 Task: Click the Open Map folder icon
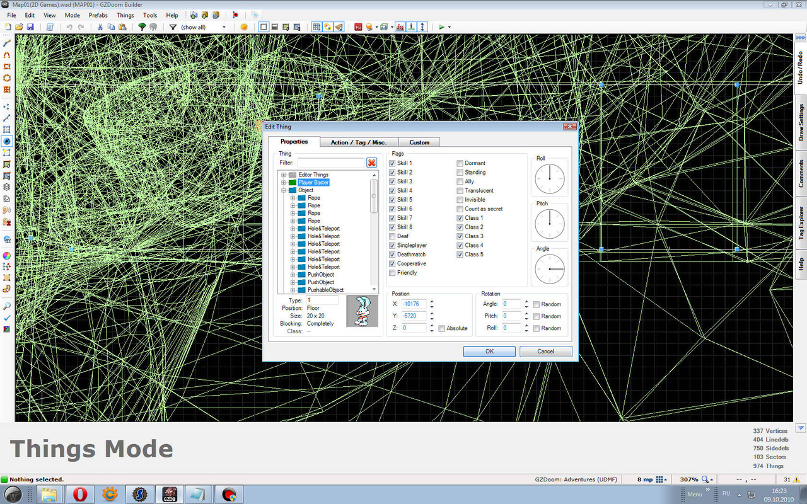(x=19, y=27)
